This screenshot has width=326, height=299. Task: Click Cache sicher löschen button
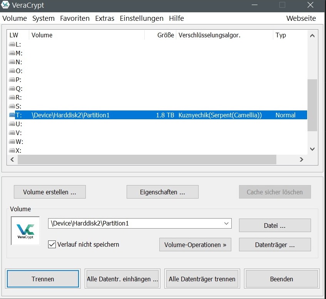(275, 192)
